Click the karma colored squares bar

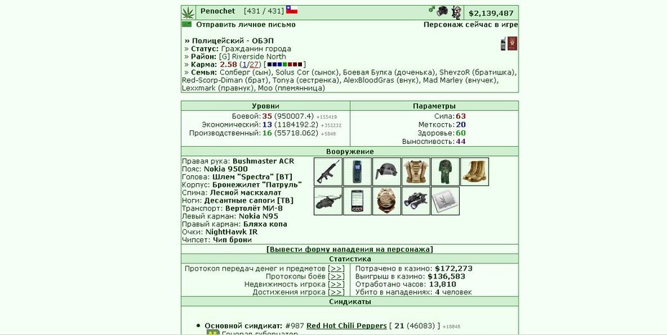pyautogui.click(x=285, y=64)
